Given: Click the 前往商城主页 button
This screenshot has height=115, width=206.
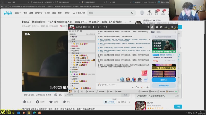Looking at the screenshot, I should click(x=164, y=86).
